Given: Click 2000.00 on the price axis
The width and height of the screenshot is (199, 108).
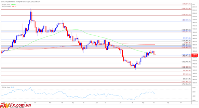Looking at the screenshot, I should (x=194, y=20).
